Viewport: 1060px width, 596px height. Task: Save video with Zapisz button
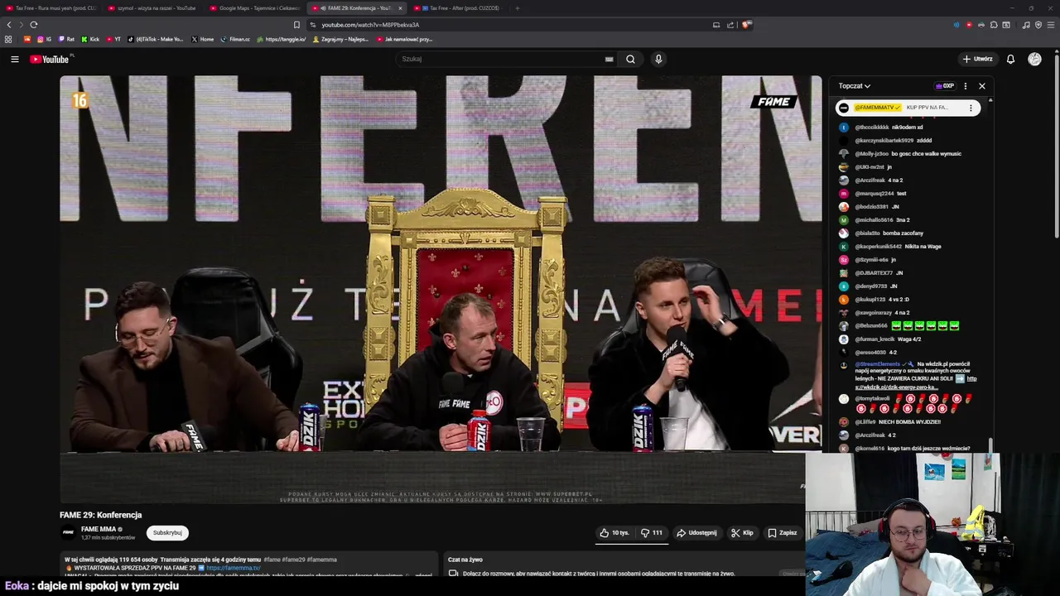click(782, 533)
